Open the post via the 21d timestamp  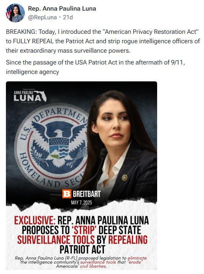point(68,17)
